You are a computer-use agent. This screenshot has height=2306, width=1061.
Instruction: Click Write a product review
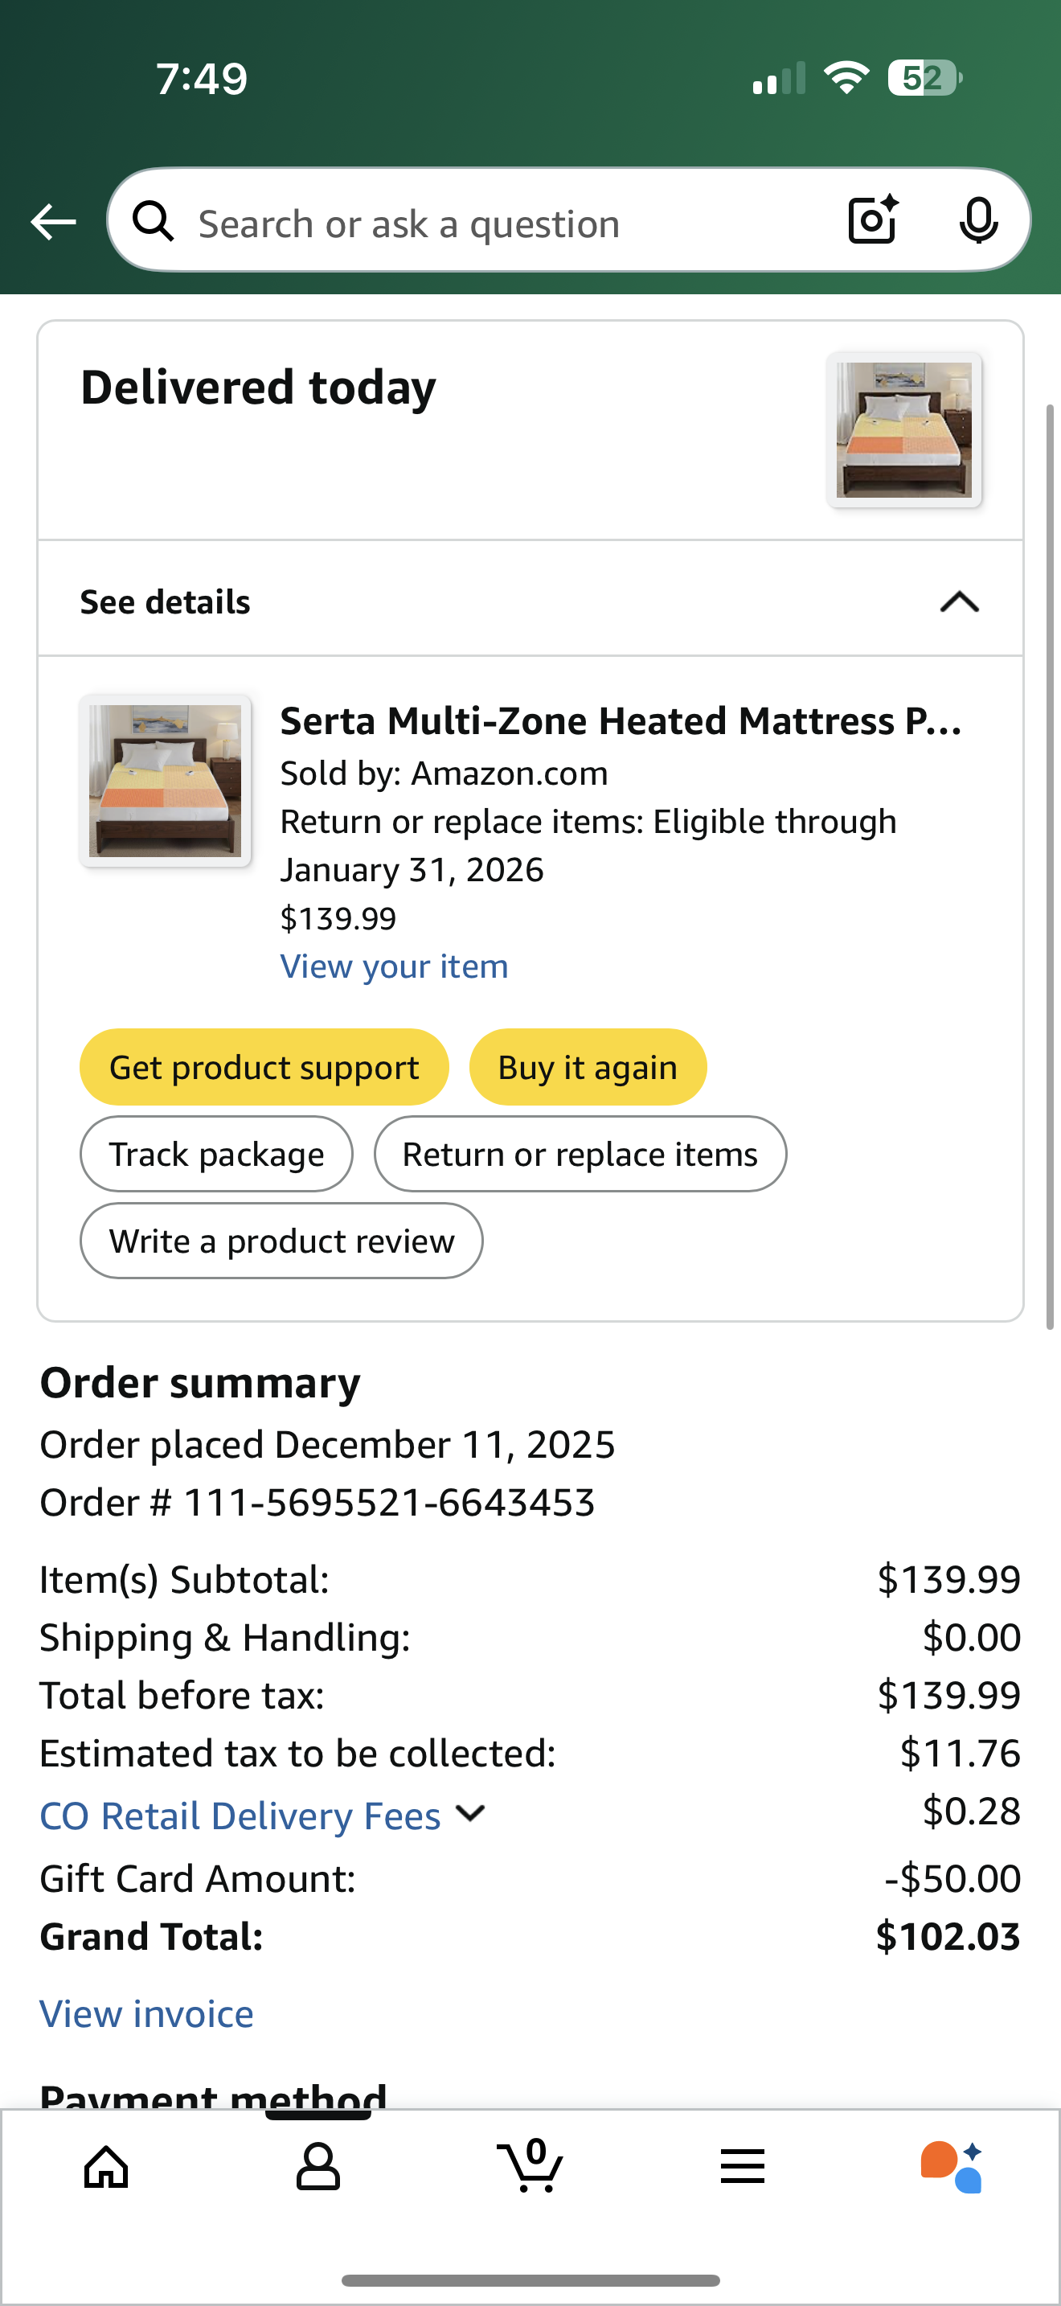(x=282, y=1241)
